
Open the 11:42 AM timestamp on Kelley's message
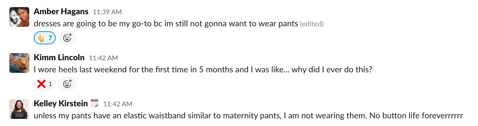pos(118,104)
